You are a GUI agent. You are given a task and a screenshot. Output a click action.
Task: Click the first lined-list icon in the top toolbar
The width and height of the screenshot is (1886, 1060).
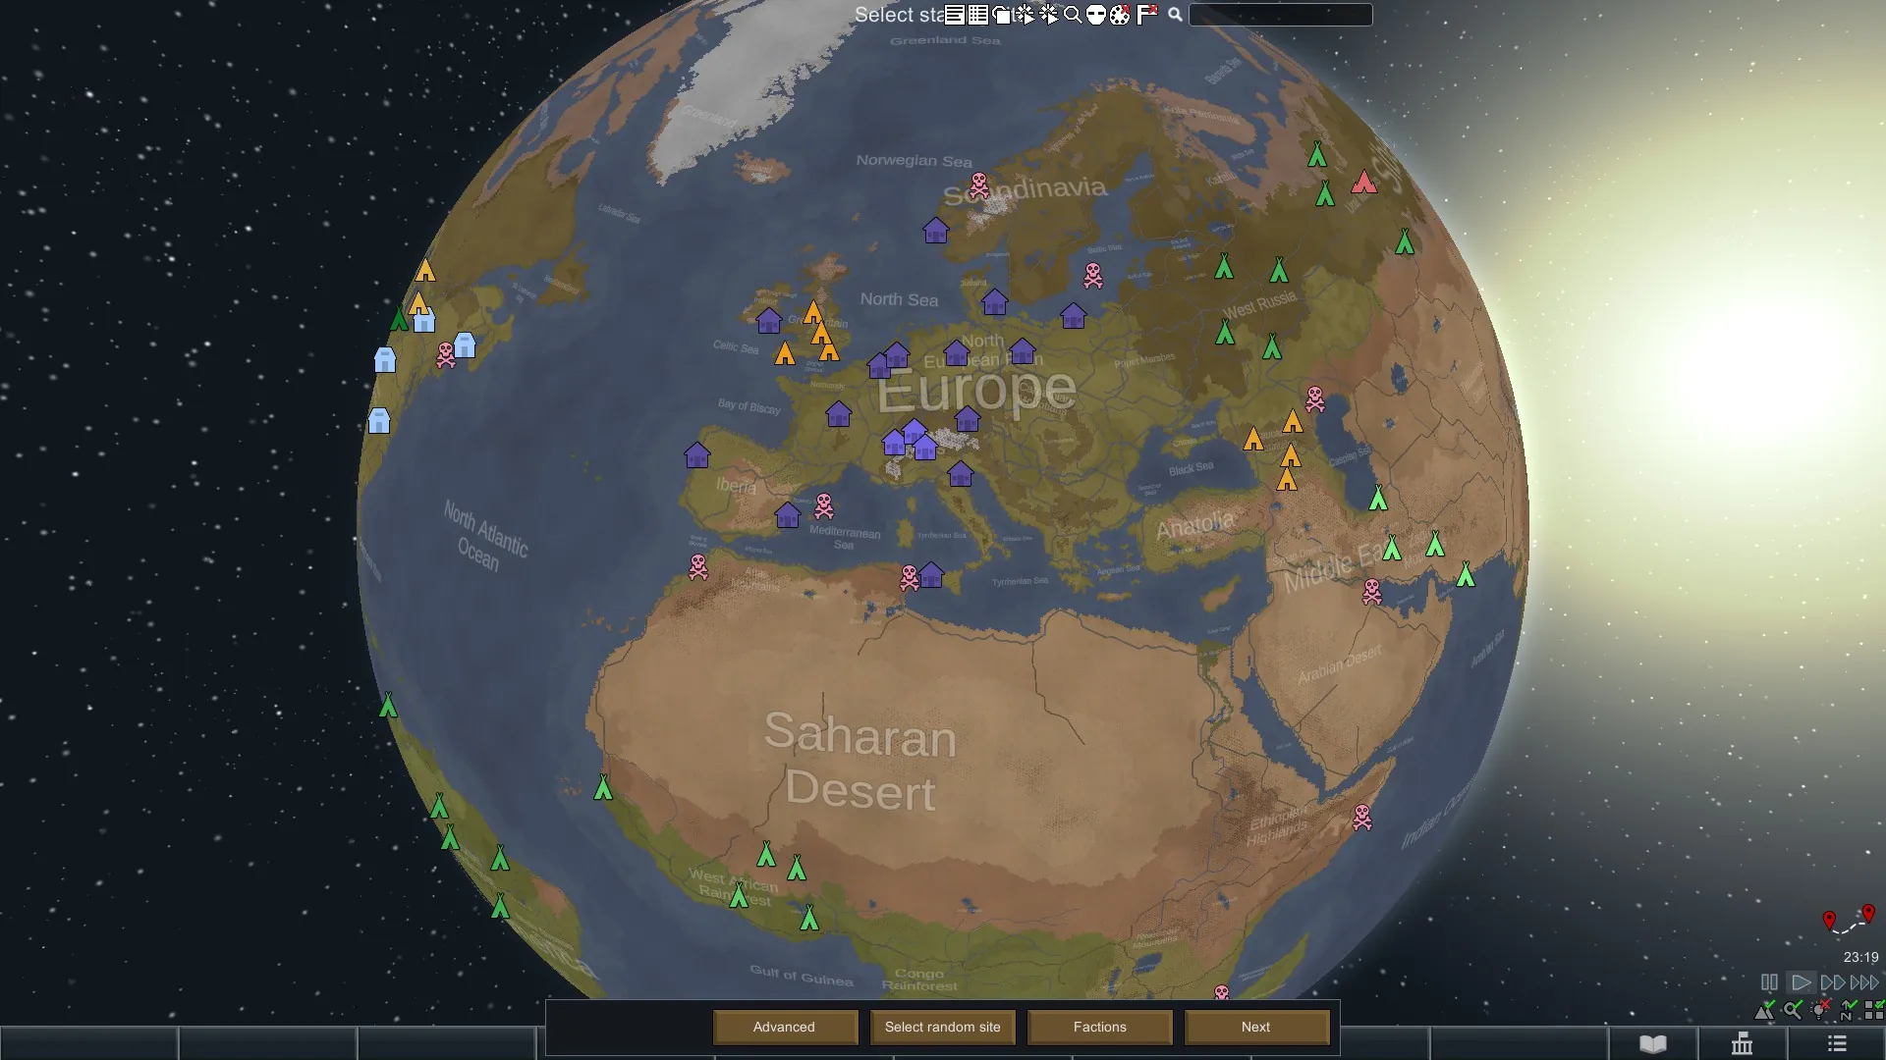point(955,15)
